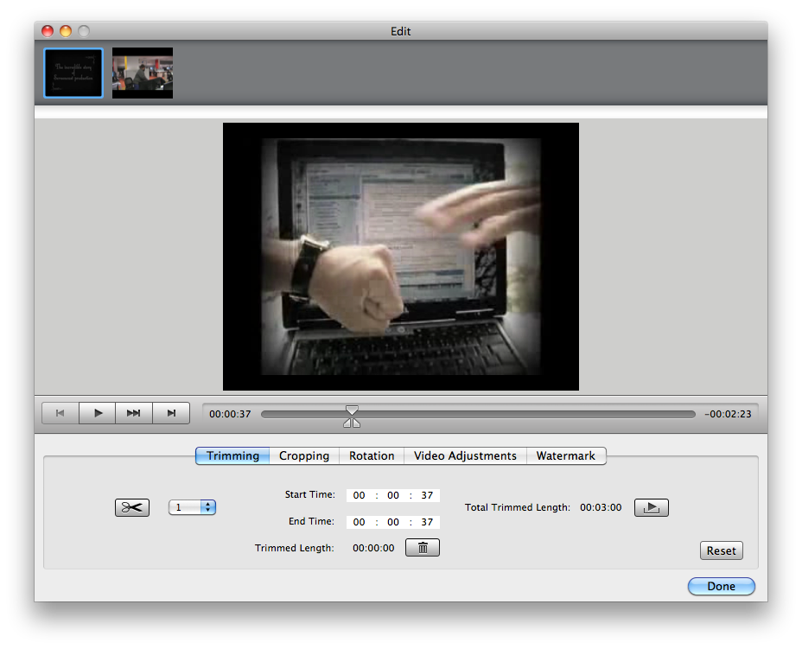Select the Trimming tab

coord(232,455)
